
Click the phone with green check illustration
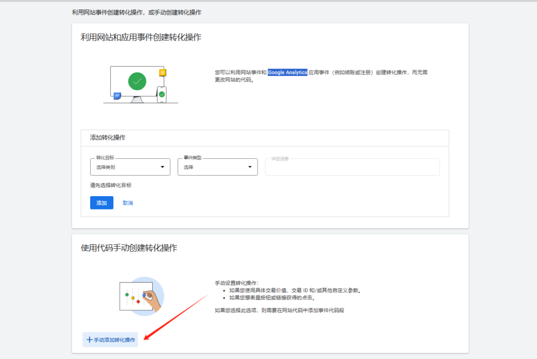point(162,95)
